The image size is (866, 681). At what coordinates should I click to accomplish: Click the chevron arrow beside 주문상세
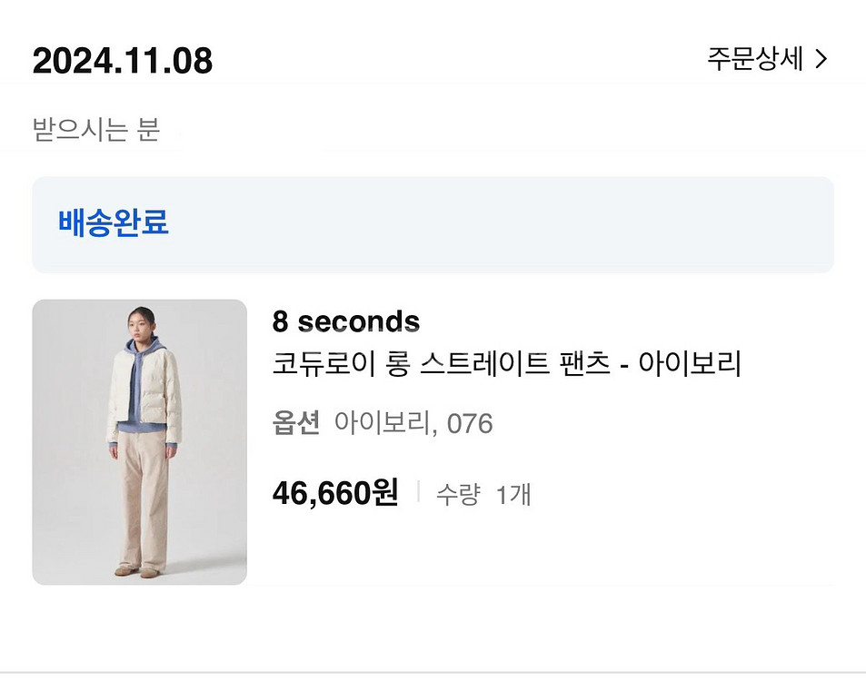[x=821, y=60]
